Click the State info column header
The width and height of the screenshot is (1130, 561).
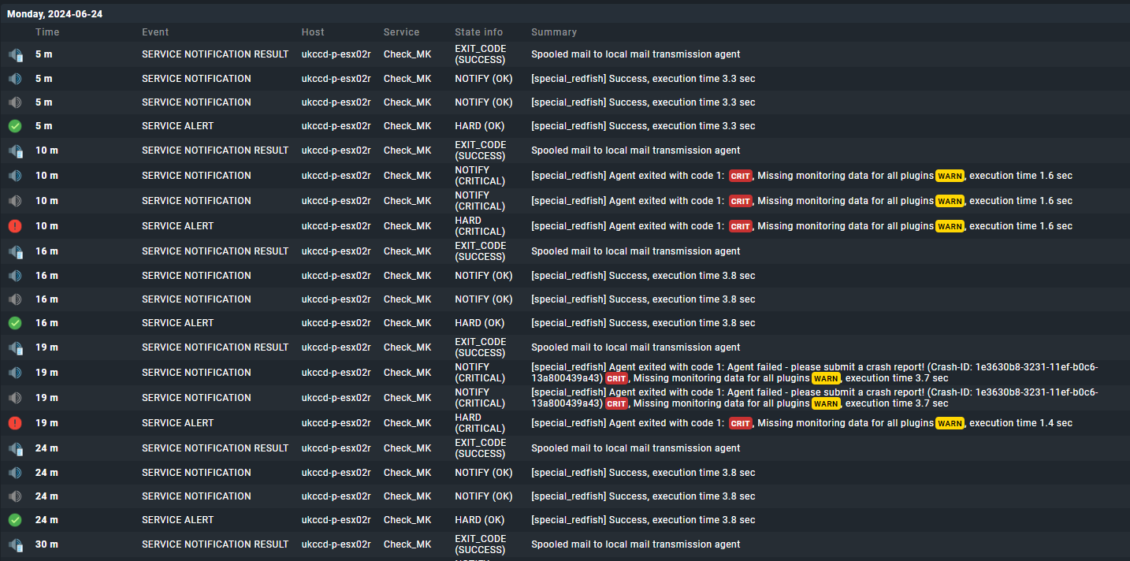click(x=478, y=32)
